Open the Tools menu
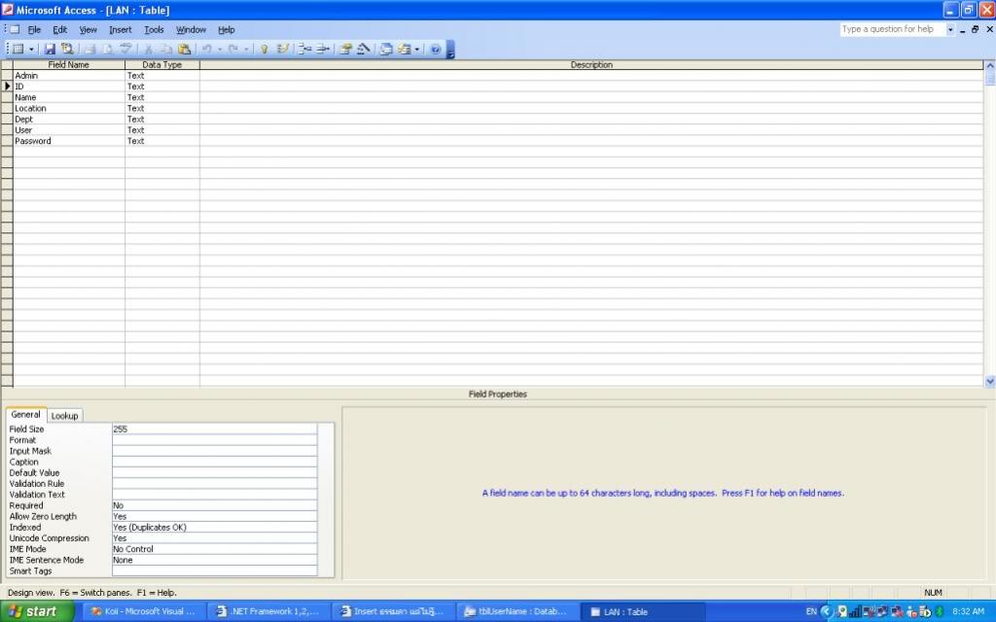The height and width of the screenshot is (622, 996). 154,30
